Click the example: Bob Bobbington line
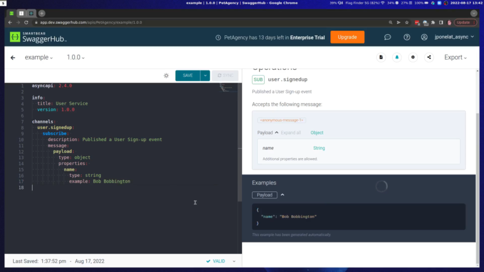The height and width of the screenshot is (272, 484). 100,181
